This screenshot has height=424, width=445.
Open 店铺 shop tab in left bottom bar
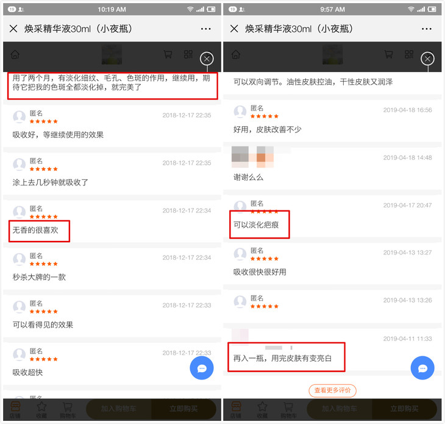coord(15,410)
